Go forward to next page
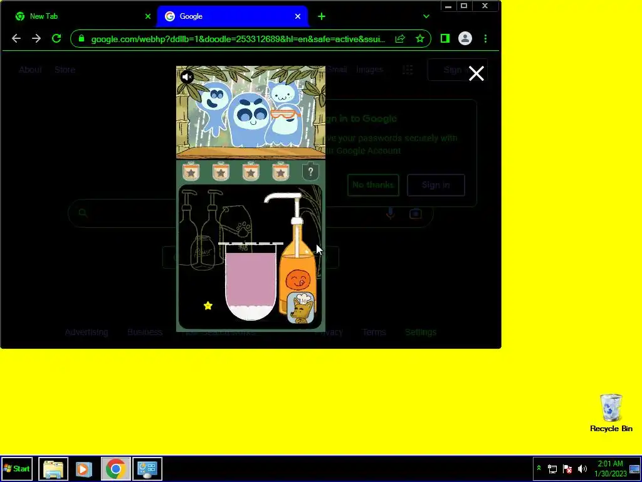The image size is (642, 482). (36, 38)
